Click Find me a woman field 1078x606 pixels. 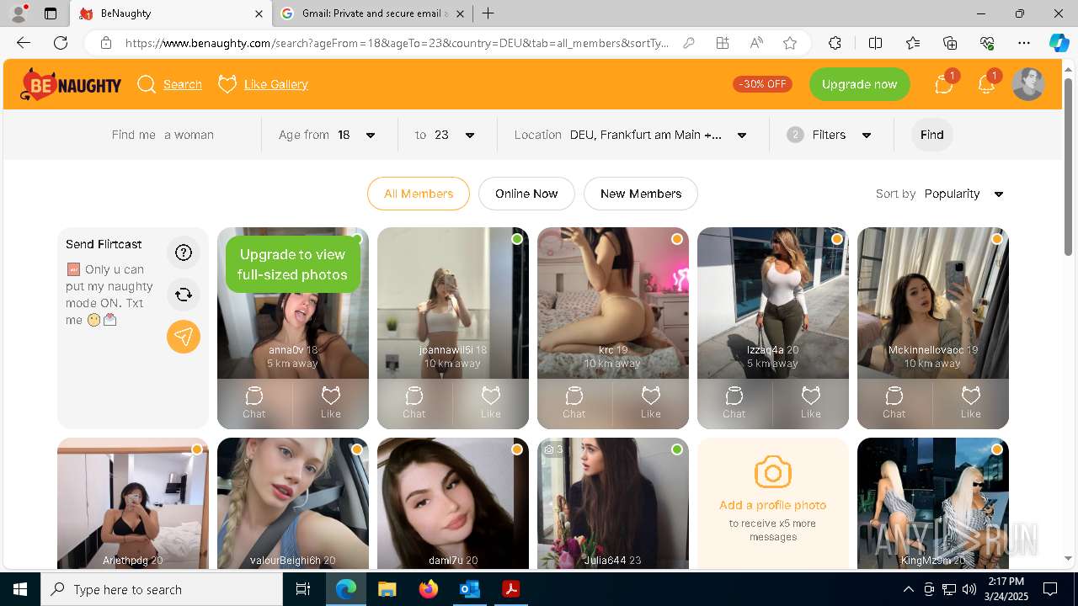[163, 135]
